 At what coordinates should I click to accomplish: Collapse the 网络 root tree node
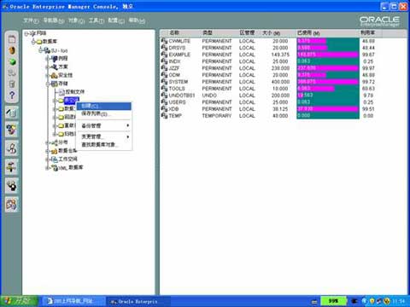click(x=26, y=34)
